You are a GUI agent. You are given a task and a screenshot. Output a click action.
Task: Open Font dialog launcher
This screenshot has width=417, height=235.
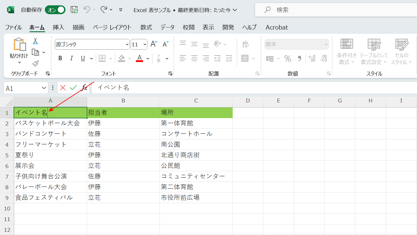(170, 74)
